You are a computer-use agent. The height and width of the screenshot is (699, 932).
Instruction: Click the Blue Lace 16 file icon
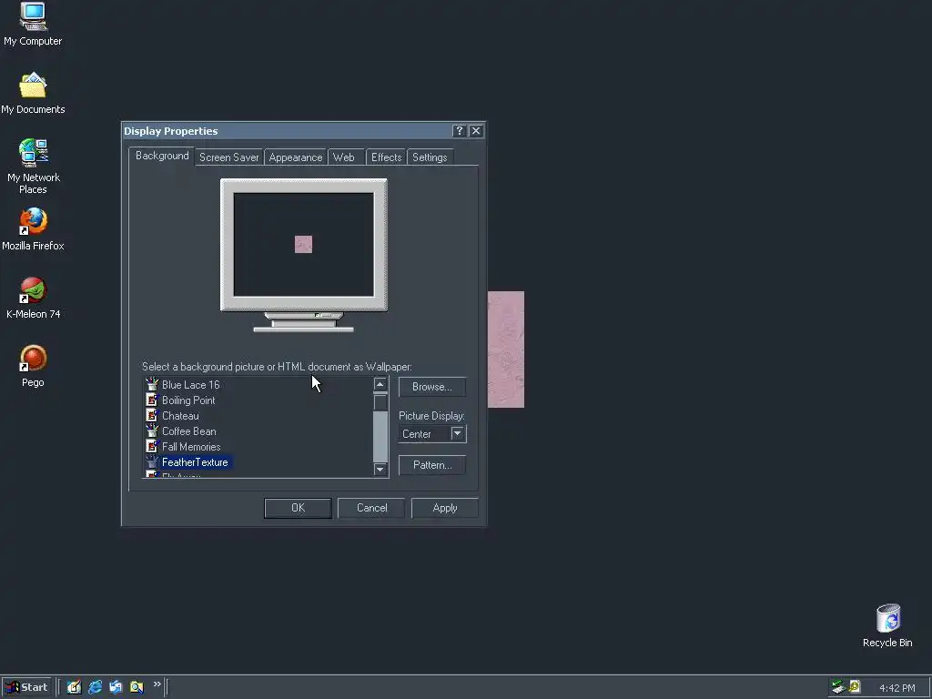click(152, 384)
